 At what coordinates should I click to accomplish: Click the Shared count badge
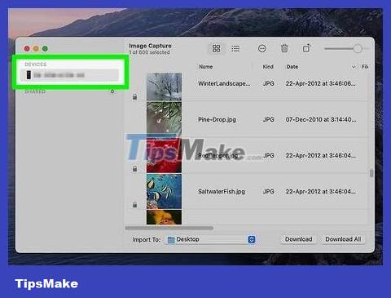(112, 91)
